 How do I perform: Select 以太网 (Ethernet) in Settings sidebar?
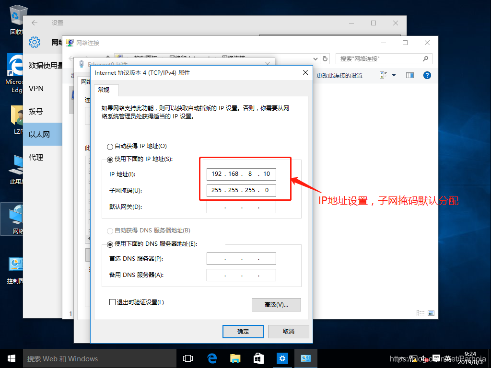(43, 134)
